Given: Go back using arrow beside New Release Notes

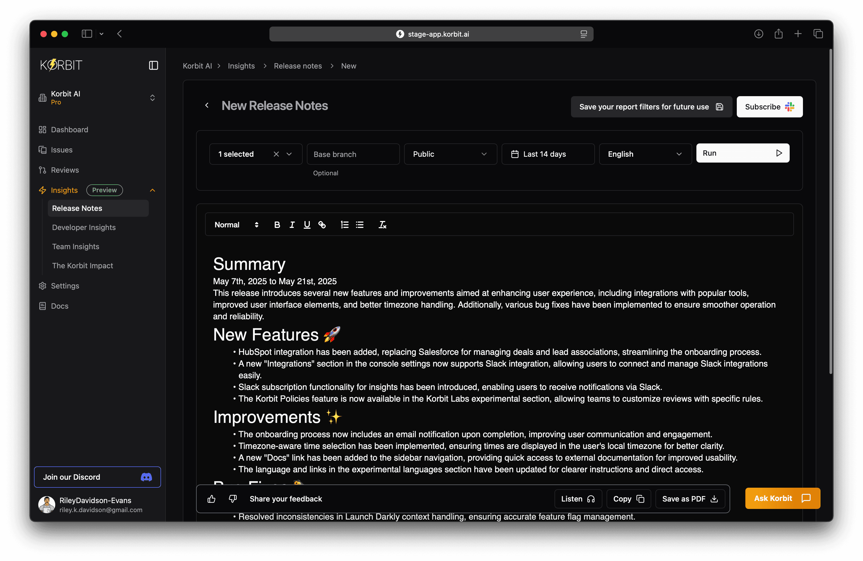Looking at the screenshot, I should click(207, 105).
